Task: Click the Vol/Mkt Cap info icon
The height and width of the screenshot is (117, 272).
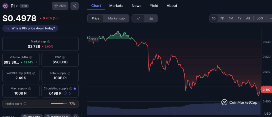Action: [34, 73]
